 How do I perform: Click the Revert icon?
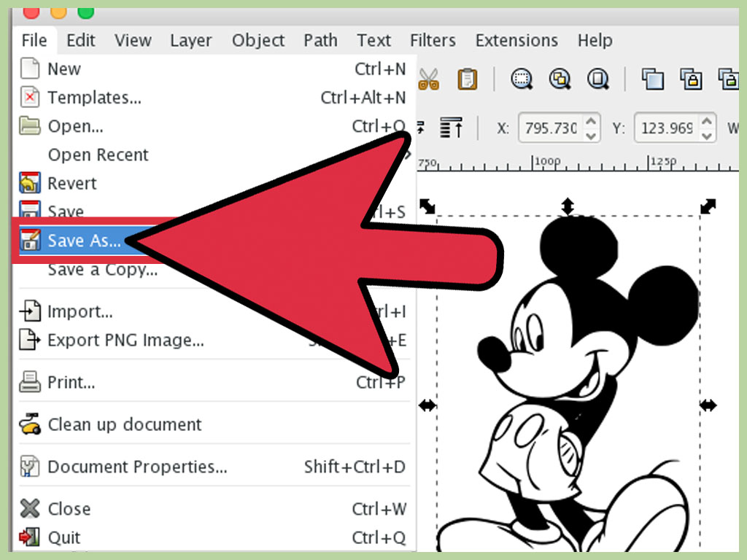pos(29,182)
